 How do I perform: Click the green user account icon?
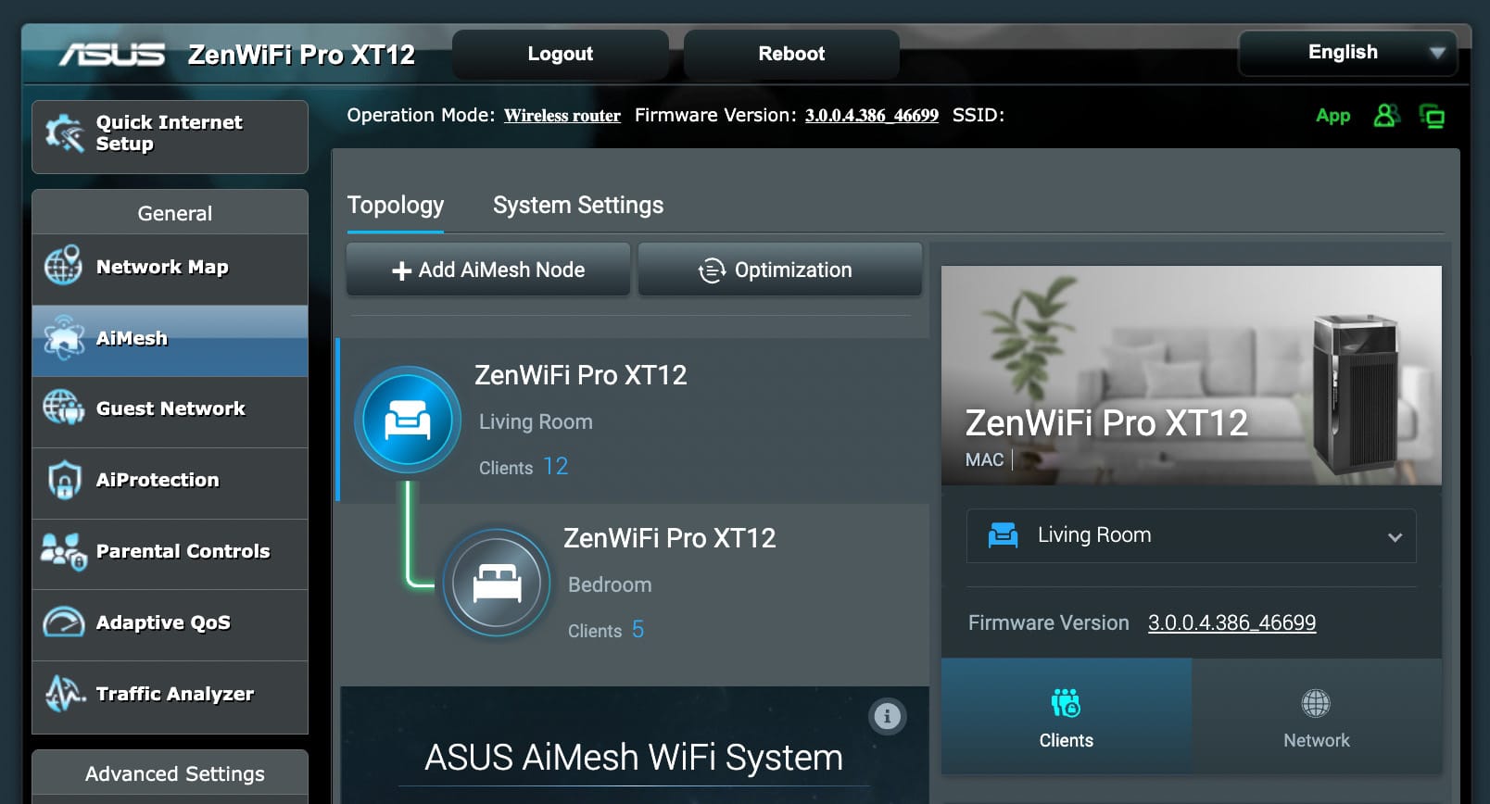click(1385, 116)
